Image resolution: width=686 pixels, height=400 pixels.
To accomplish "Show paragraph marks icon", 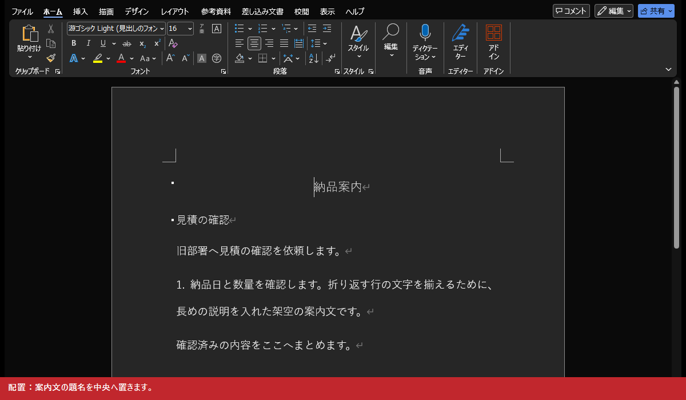I will (x=331, y=58).
